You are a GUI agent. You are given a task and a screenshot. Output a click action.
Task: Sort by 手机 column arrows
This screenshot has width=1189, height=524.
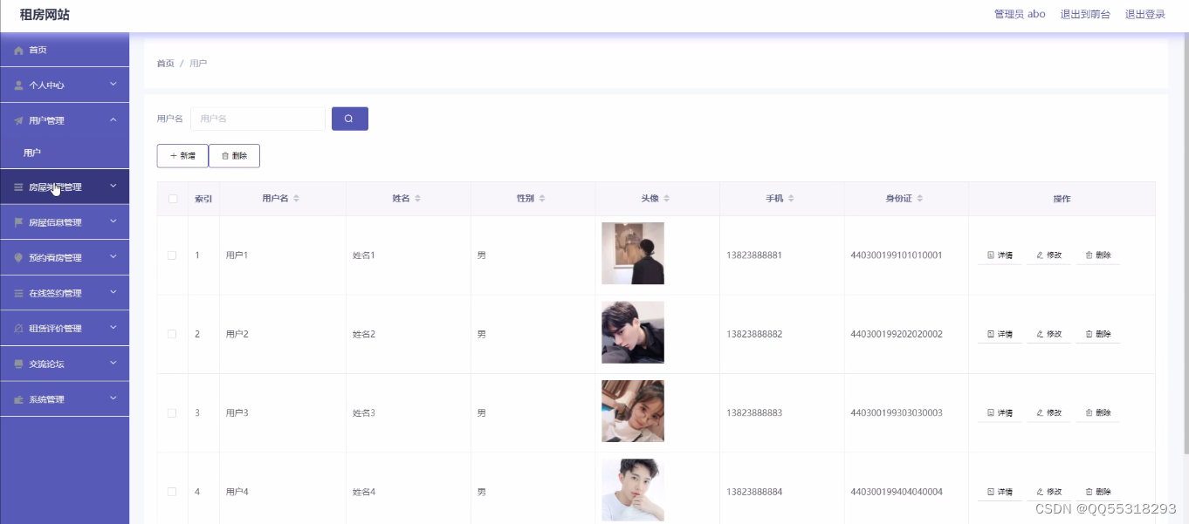tap(791, 199)
